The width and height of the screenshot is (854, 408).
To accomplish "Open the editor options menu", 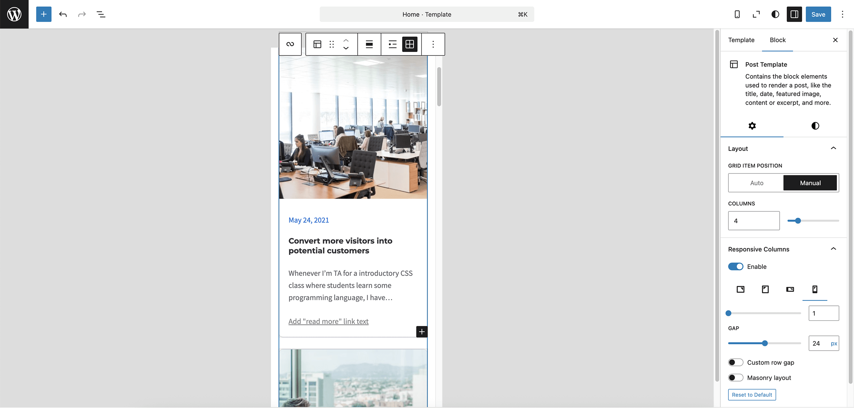I will [x=842, y=14].
